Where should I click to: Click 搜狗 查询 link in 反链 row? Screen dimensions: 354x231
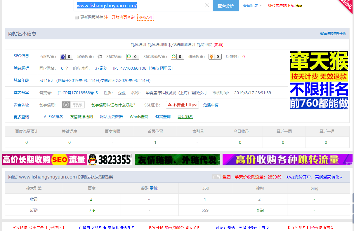click(x=260, y=210)
